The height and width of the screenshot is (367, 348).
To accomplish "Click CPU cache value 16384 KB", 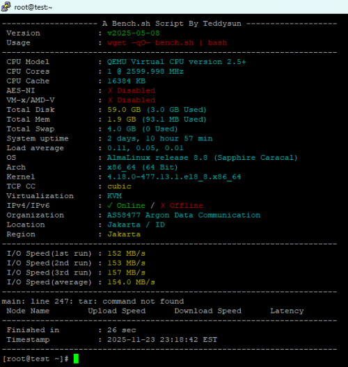I will pos(126,81).
